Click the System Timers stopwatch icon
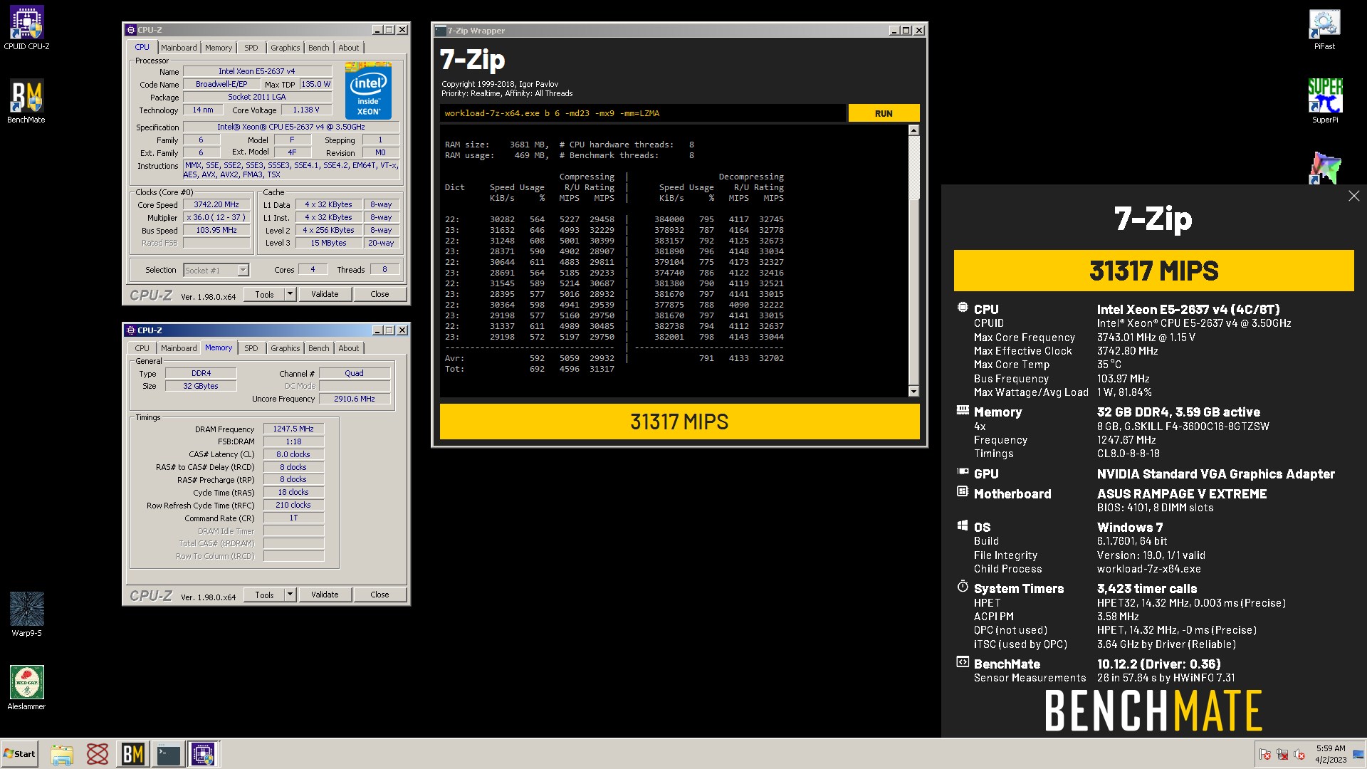This screenshot has height=769, width=1367. pyautogui.click(x=963, y=587)
